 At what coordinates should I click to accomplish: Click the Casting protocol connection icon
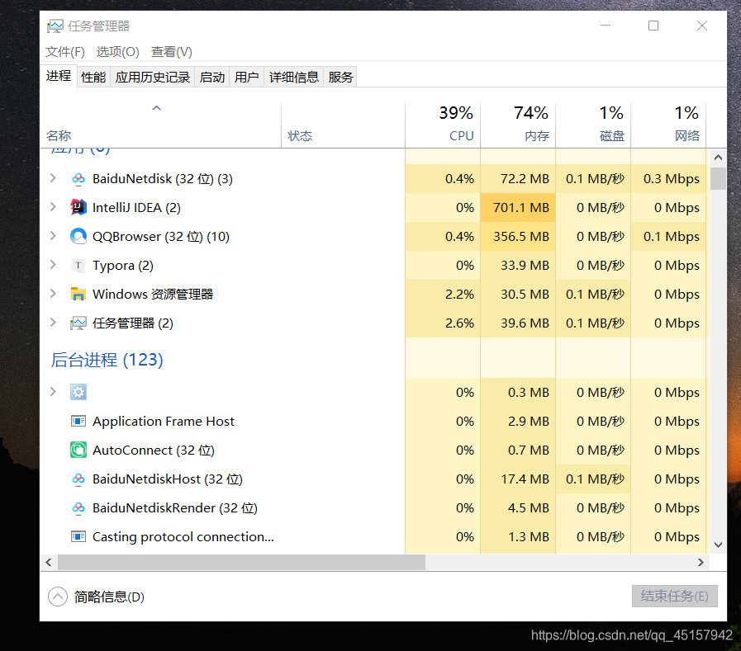pos(78,537)
